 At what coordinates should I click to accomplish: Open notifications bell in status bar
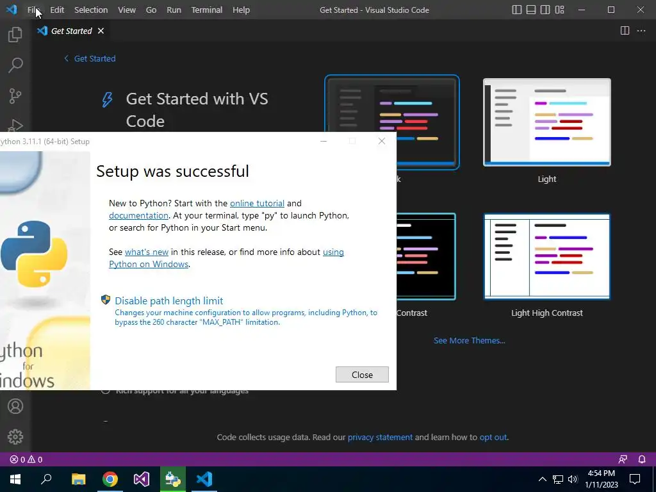[642, 459]
